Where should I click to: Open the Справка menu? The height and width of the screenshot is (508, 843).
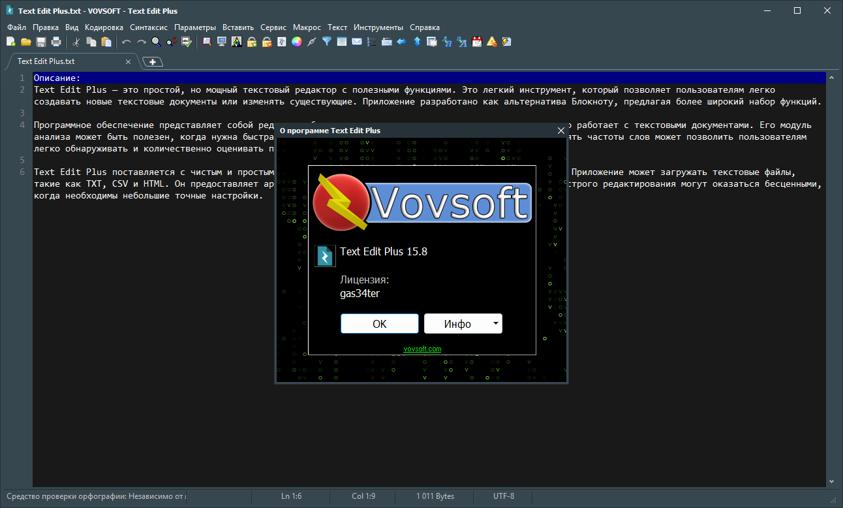tap(425, 27)
